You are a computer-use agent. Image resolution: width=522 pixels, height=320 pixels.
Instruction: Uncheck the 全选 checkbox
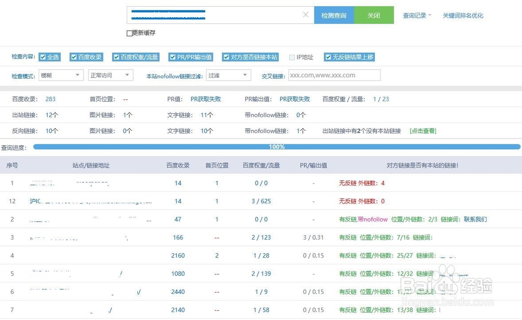(x=44, y=57)
